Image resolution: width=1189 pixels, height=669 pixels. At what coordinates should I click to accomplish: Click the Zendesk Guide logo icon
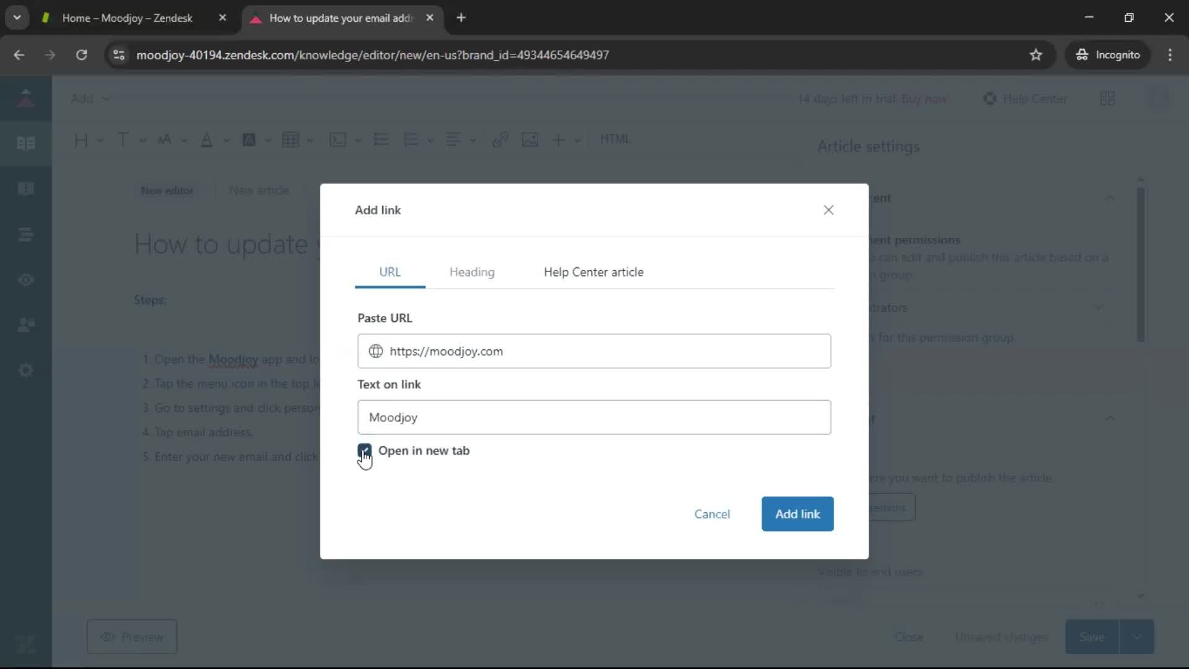coord(25,98)
